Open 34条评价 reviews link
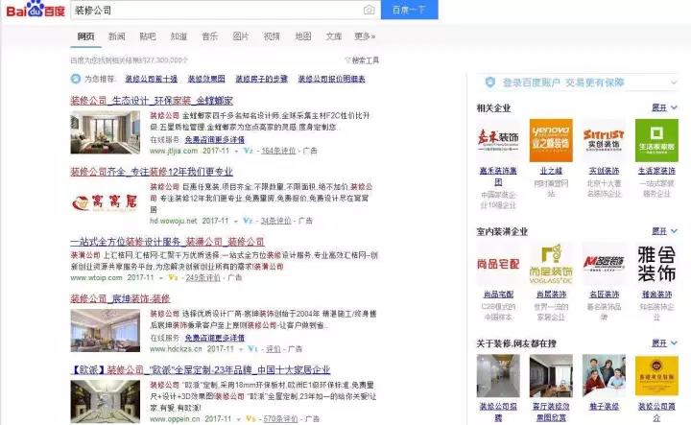The image size is (691, 425). pyautogui.click(x=275, y=221)
